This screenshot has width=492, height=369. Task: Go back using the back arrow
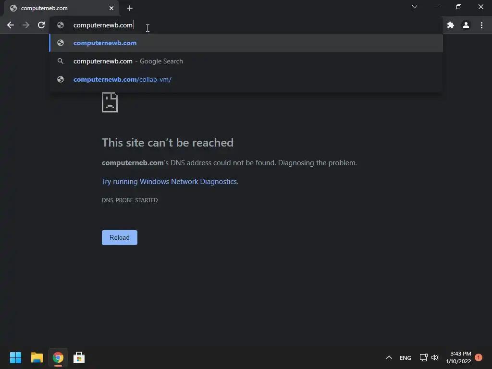pyautogui.click(x=11, y=25)
